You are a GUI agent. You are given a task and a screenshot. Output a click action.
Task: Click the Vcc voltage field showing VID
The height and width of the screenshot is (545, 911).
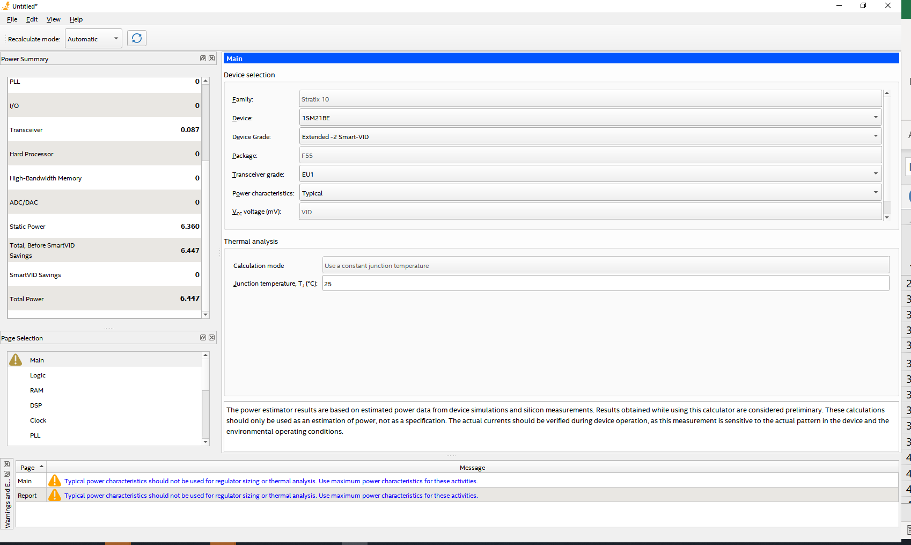pos(591,212)
